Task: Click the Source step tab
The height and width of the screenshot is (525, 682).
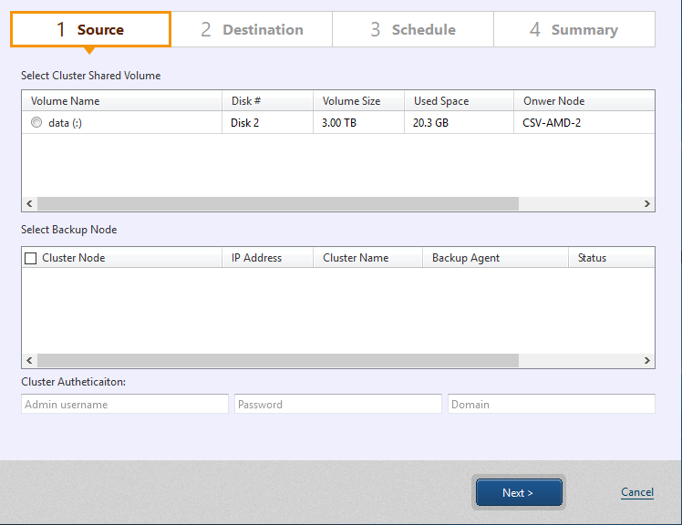Action: (90, 29)
